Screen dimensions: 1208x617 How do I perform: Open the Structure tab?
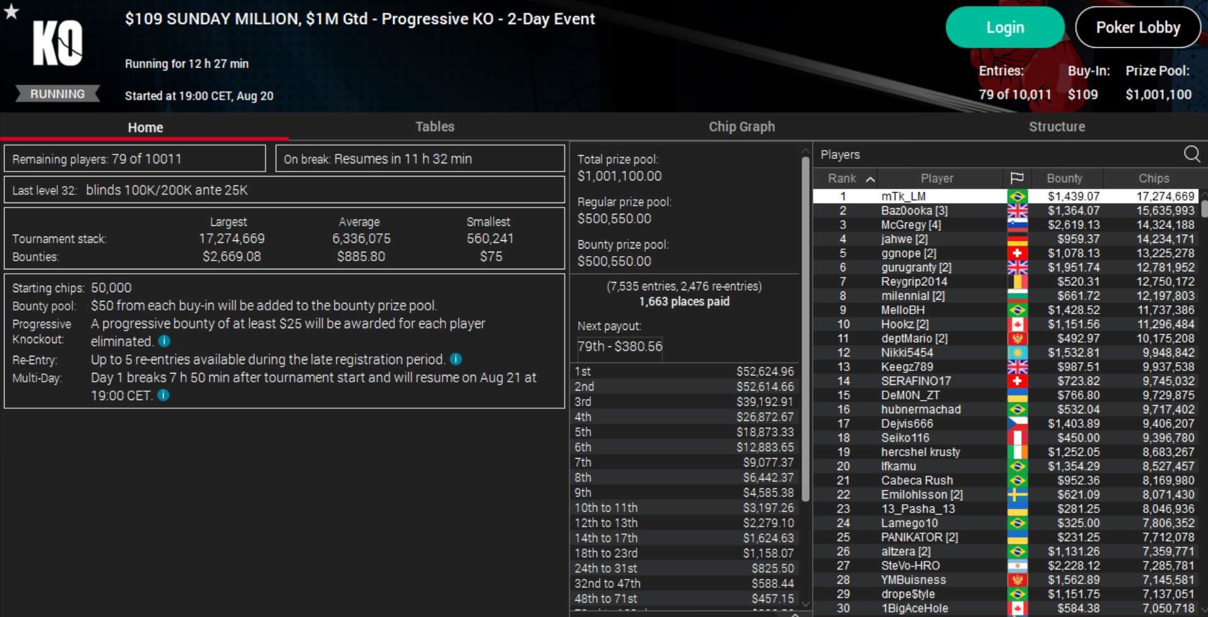(1057, 126)
